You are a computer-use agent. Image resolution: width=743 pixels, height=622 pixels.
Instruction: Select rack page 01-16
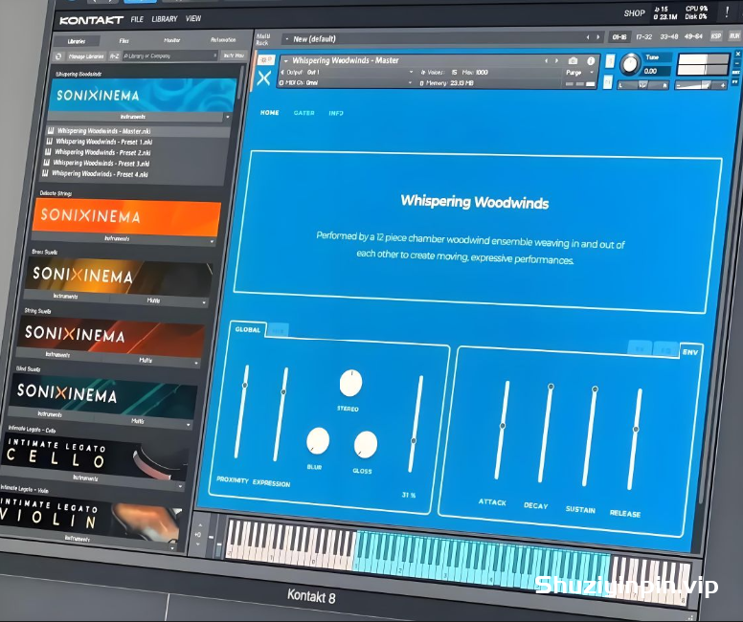(x=619, y=36)
